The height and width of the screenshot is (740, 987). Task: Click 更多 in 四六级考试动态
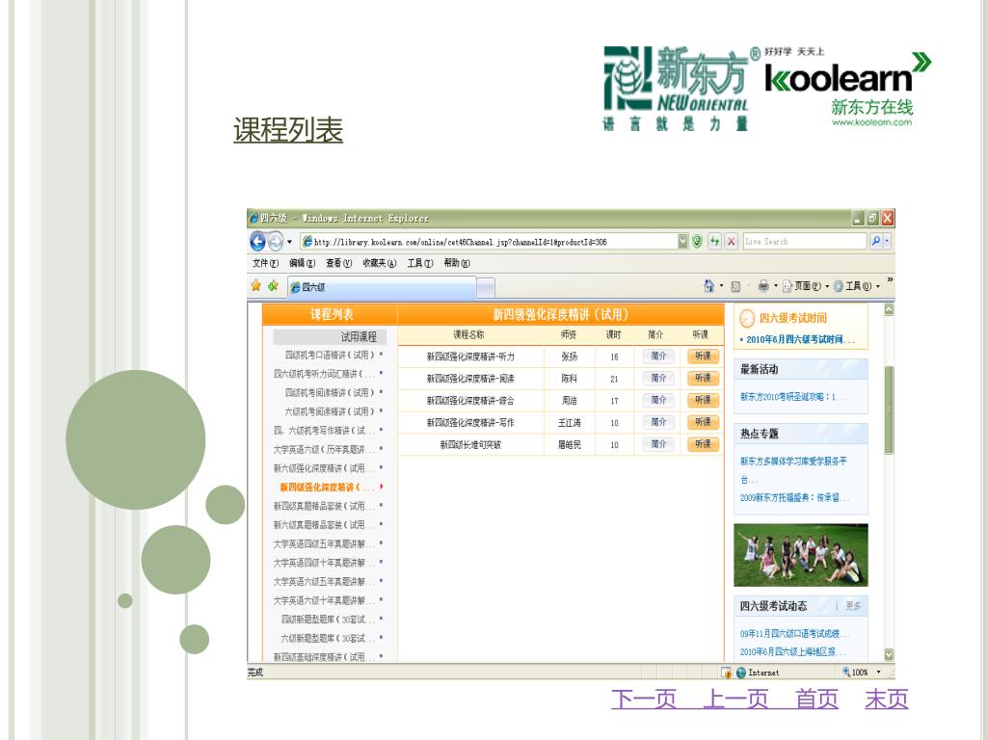(x=853, y=606)
